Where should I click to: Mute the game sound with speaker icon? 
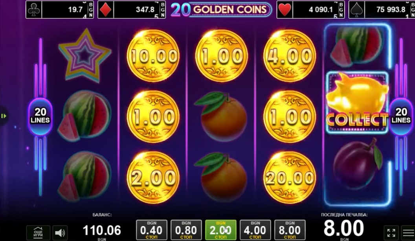coord(60,233)
